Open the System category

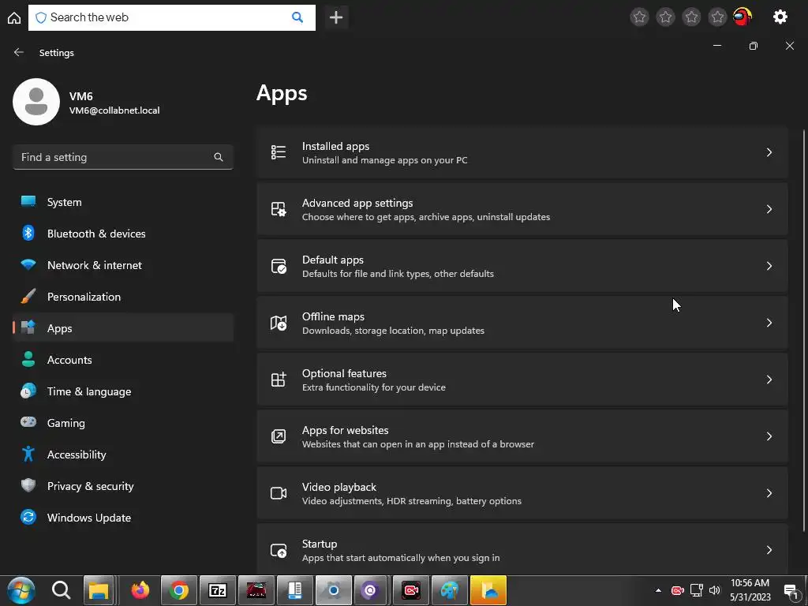pos(123,202)
